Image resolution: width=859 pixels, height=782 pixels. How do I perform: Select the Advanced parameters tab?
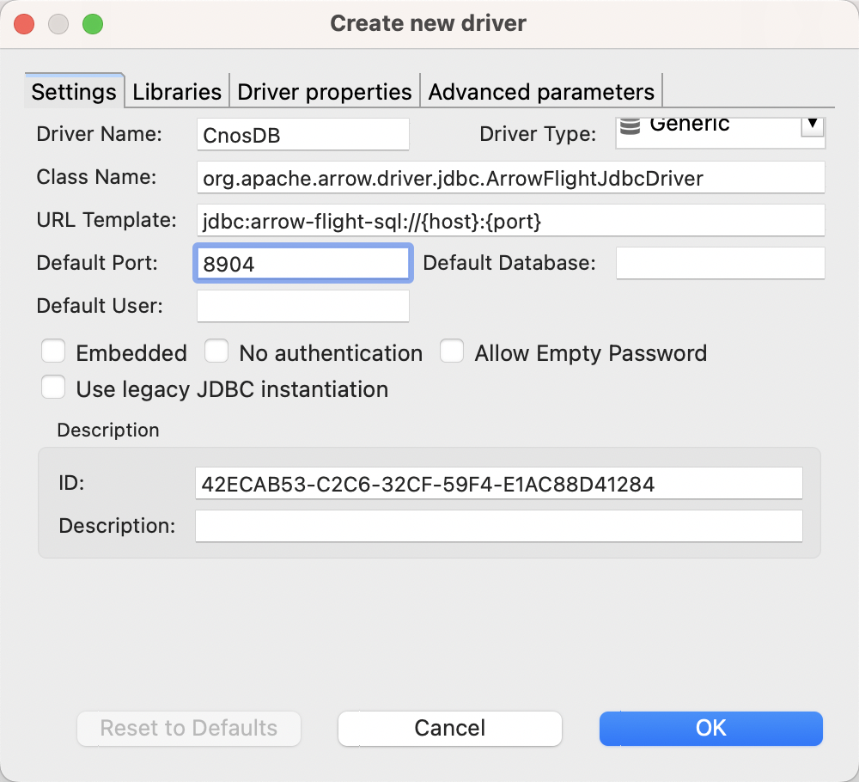(541, 92)
